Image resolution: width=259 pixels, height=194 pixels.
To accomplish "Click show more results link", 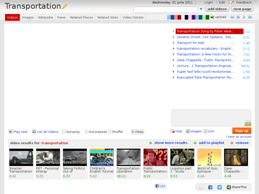I will pyautogui.click(x=171, y=143).
